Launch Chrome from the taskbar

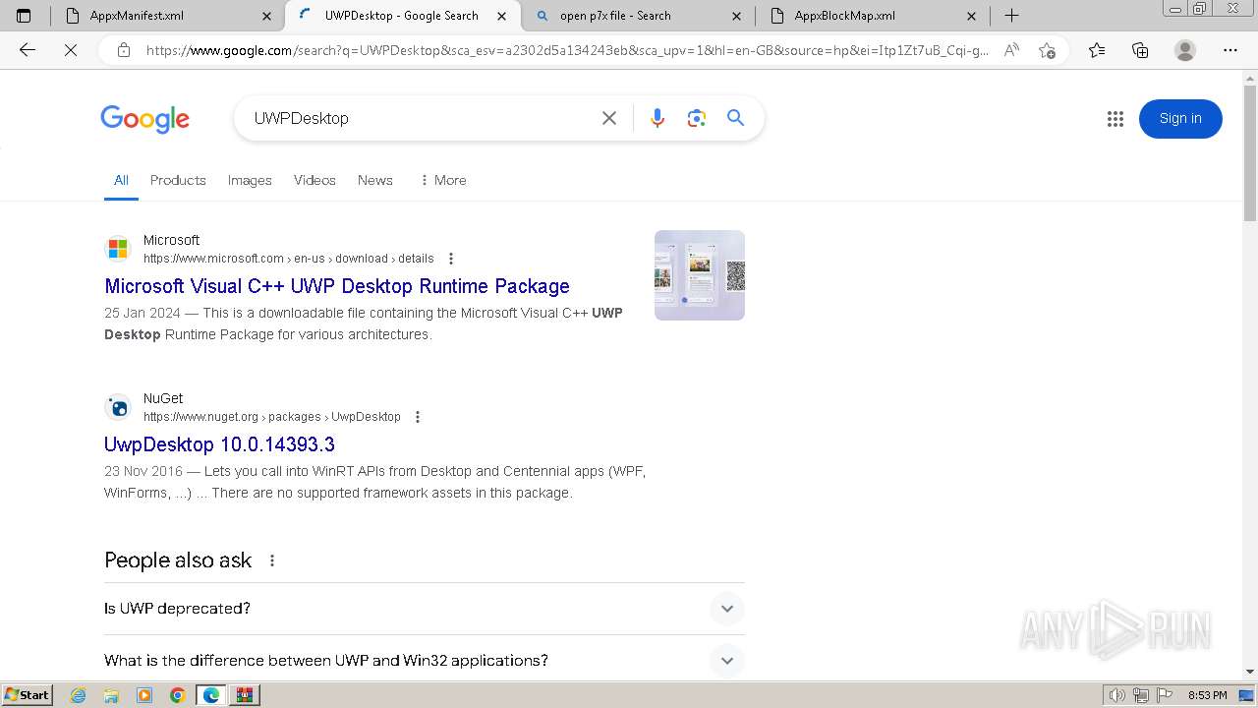point(177,695)
